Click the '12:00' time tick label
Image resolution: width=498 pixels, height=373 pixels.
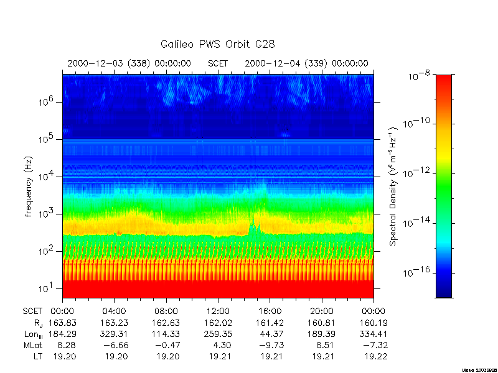click(x=218, y=311)
